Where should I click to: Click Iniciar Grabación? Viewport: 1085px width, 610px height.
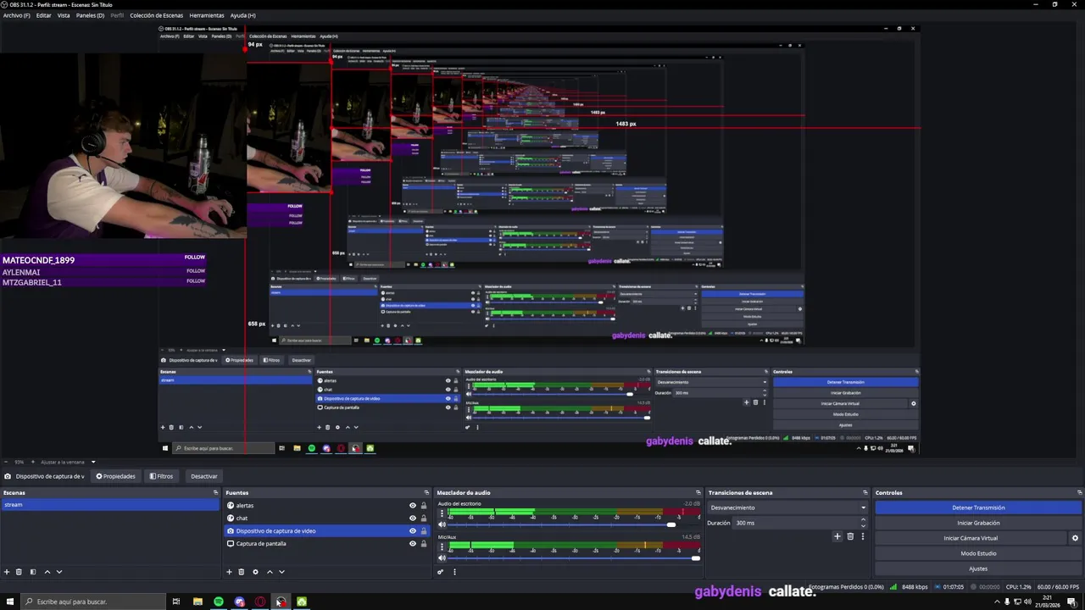(x=978, y=523)
